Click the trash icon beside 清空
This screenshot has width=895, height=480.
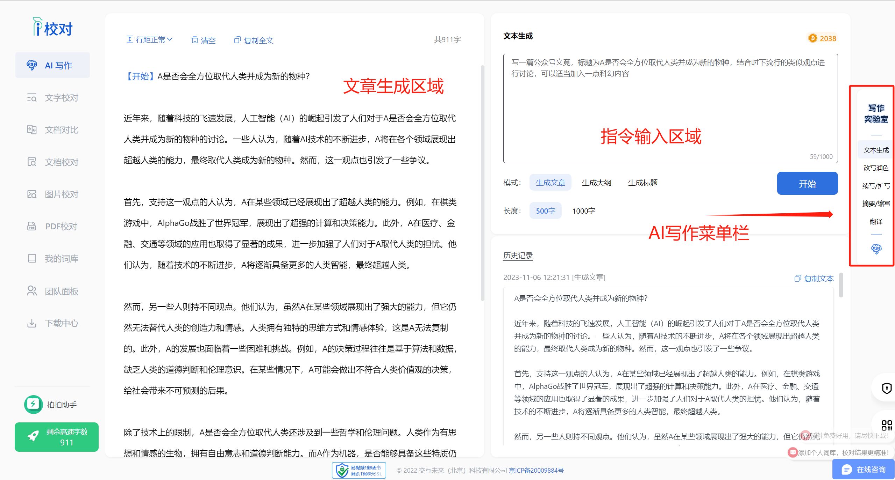tap(195, 40)
